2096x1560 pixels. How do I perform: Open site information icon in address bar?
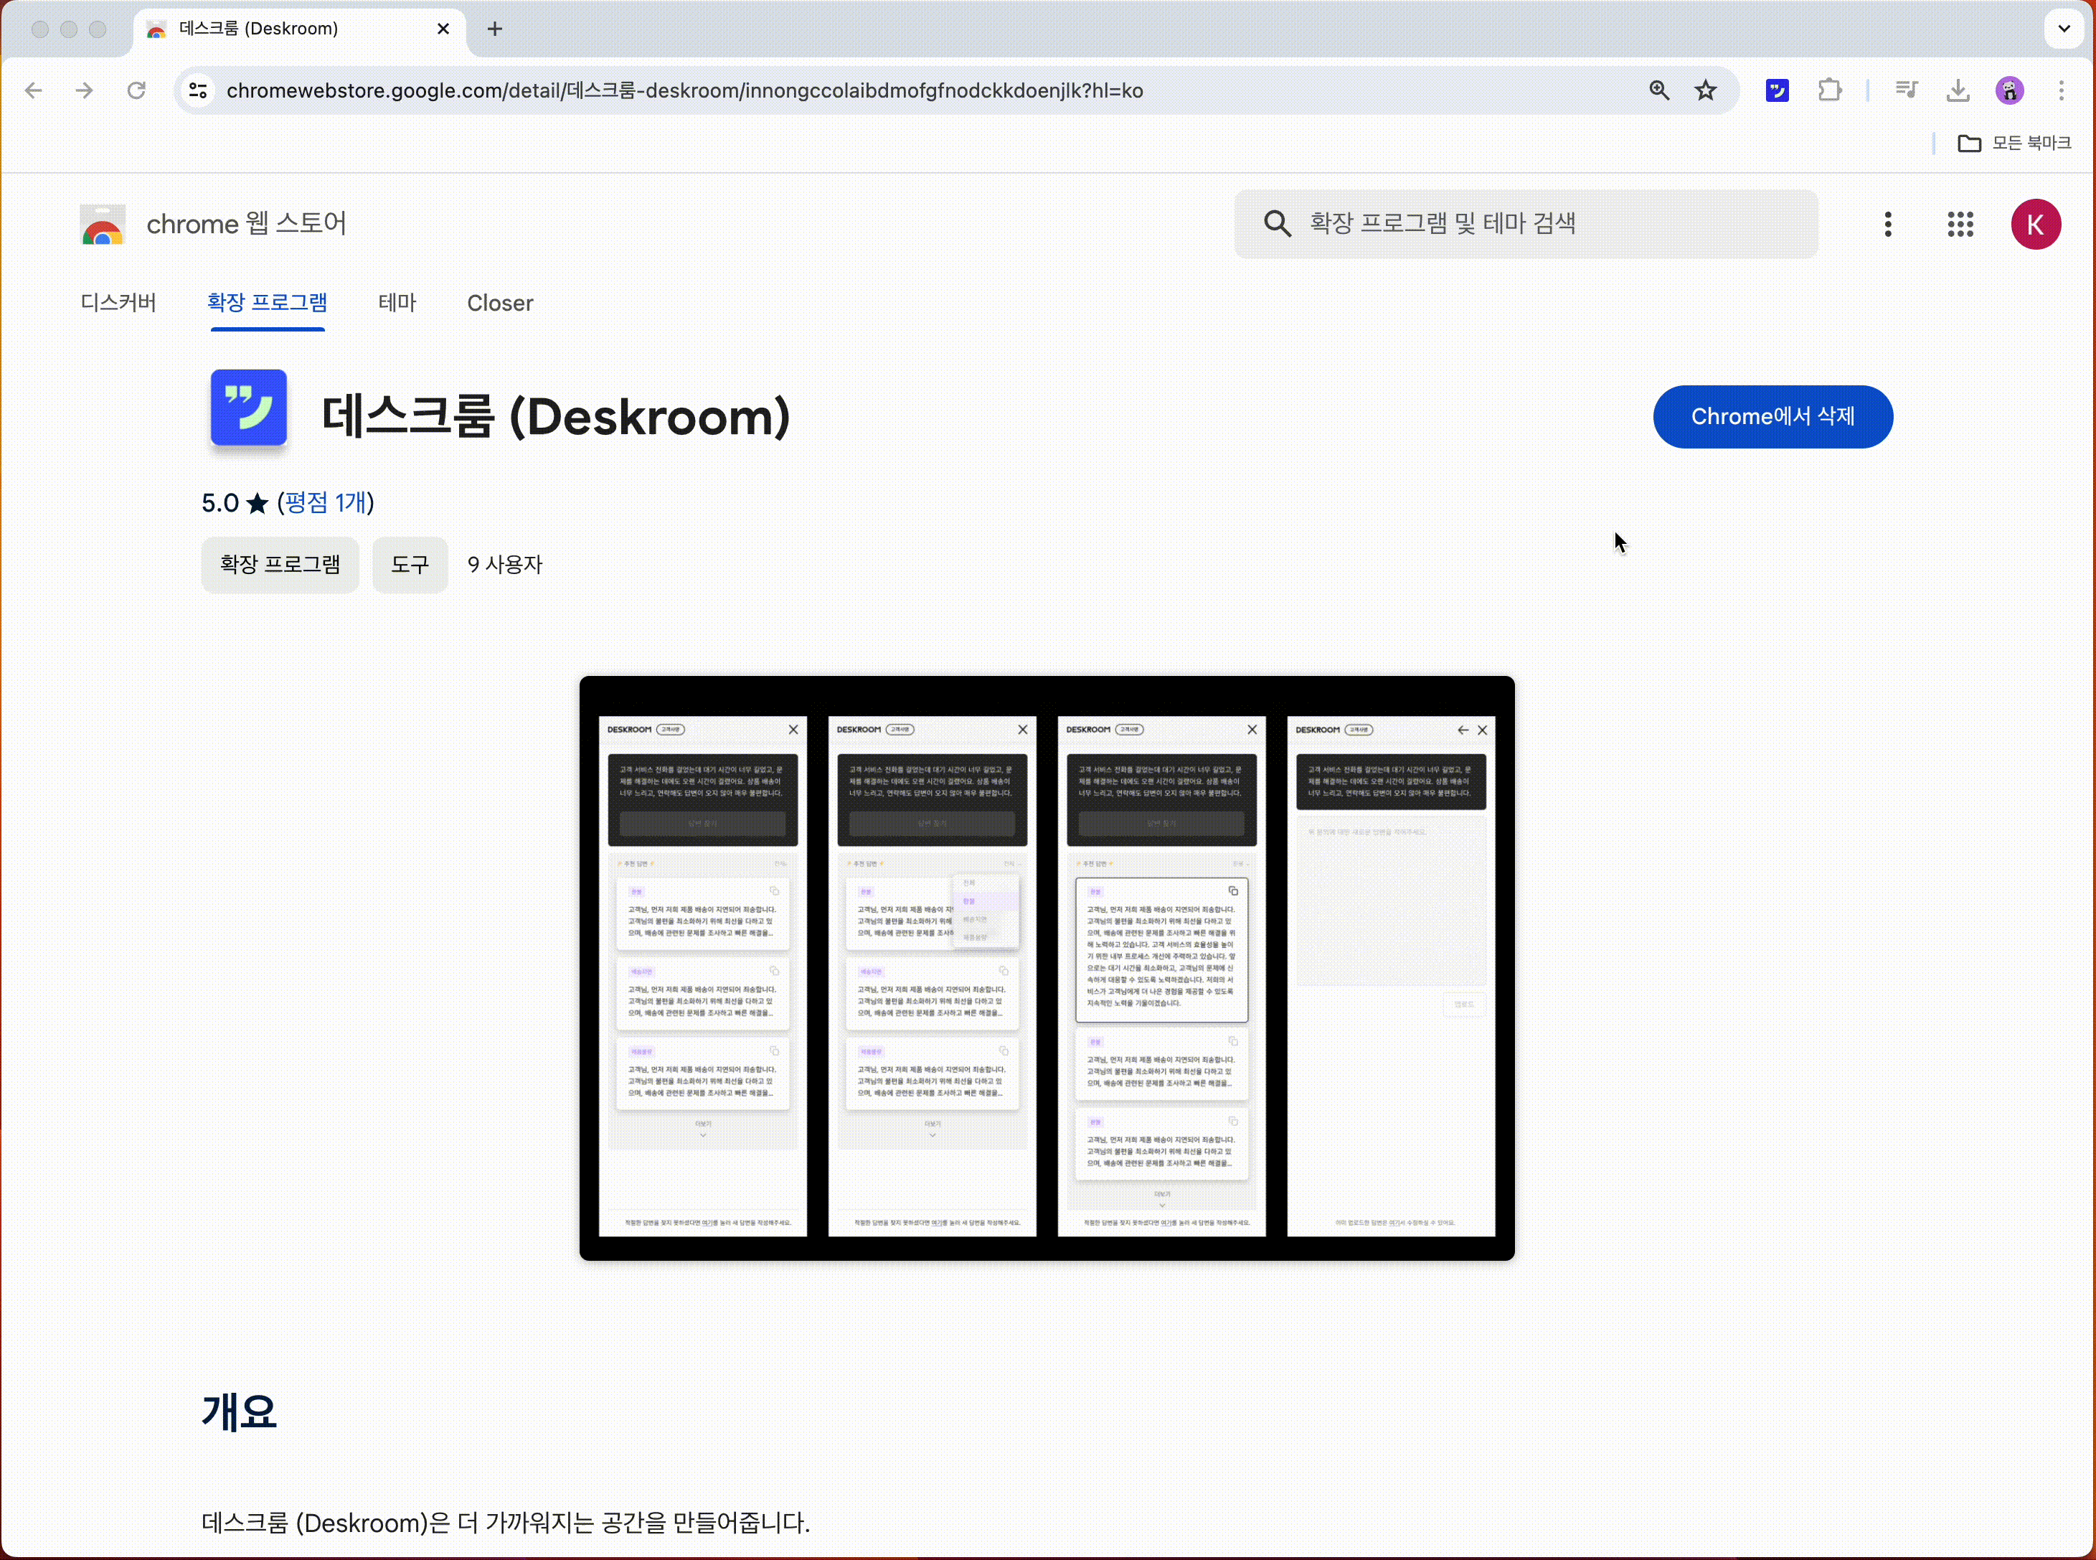pyautogui.click(x=198, y=90)
